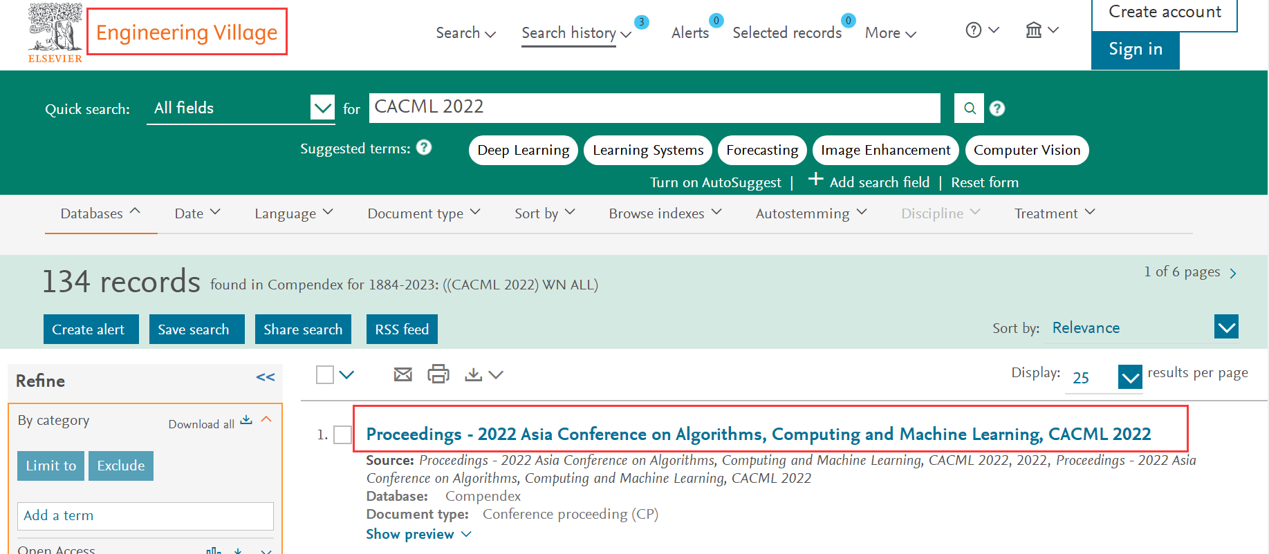Click the Share search button

pos(303,329)
